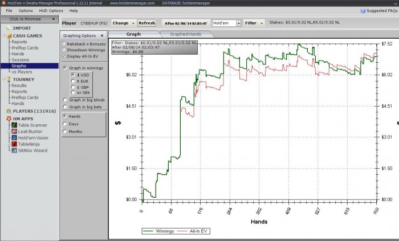Select Hands x-axis radio button
Screen dimensions: 399x241
[x=64, y=116]
